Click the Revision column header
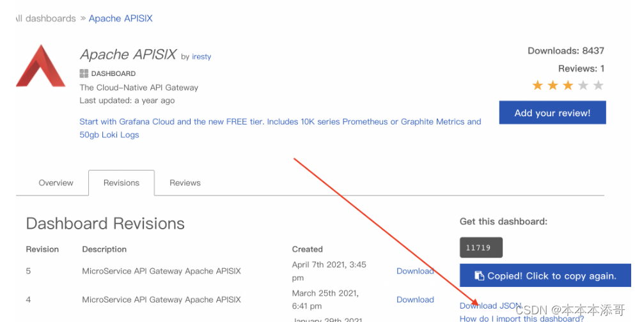The image size is (635, 322). [42, 249]
